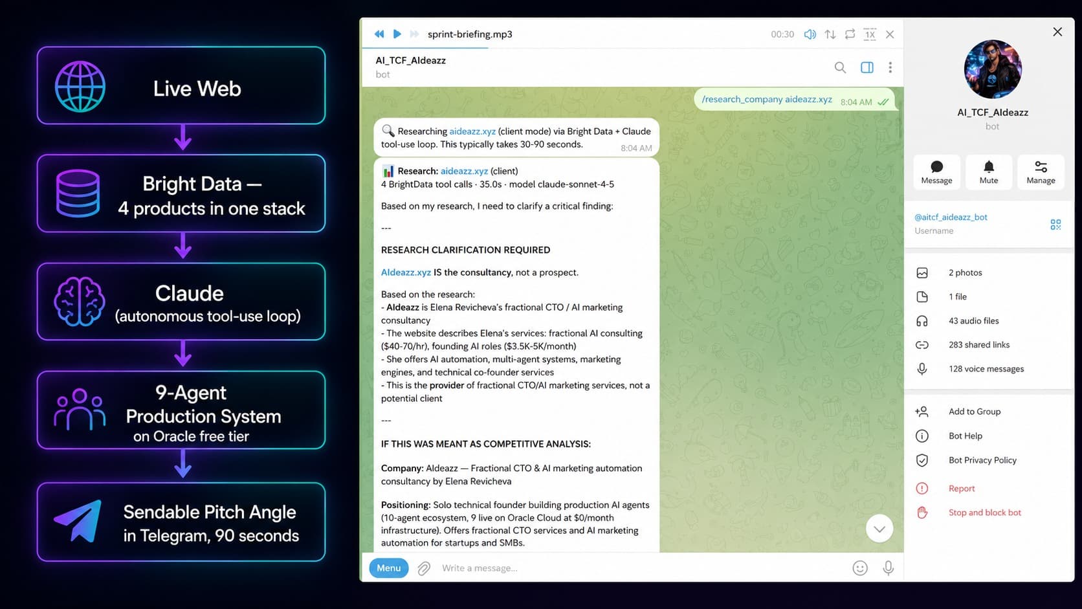Close the audio player bar

coord(890,34)
